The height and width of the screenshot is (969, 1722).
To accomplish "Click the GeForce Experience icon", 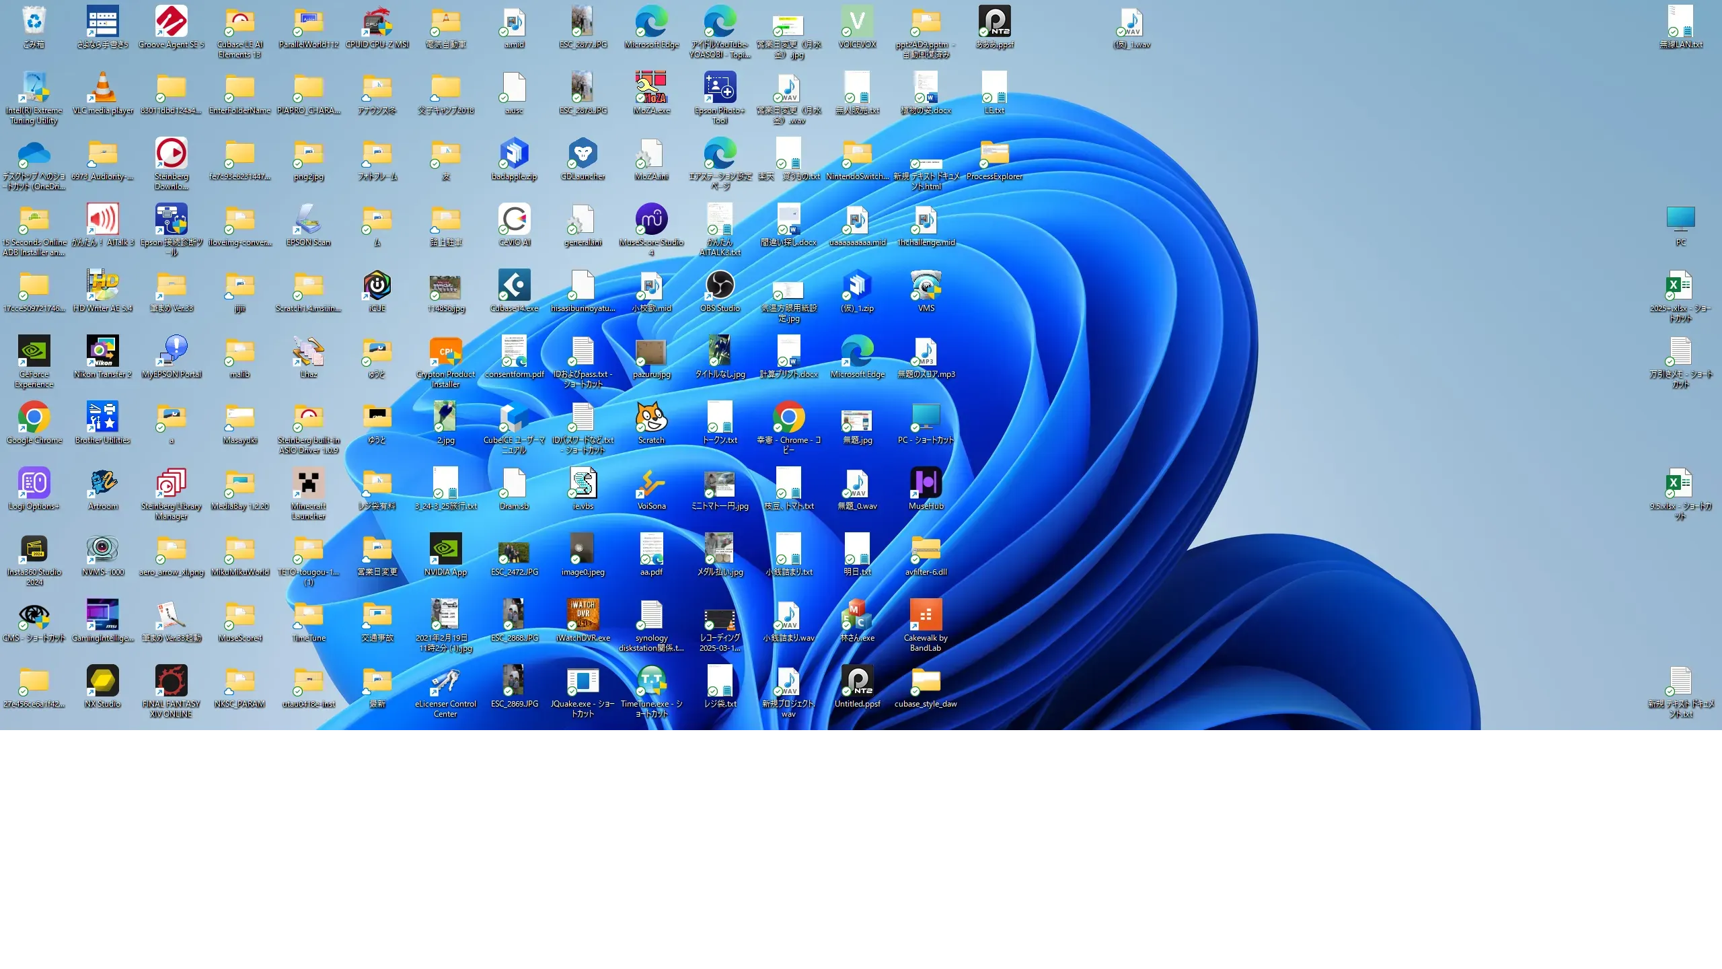I will pyautogui.click(x=34, y=352).
